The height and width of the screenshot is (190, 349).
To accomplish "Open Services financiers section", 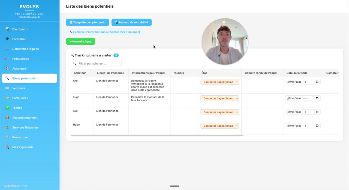I will 25,127.
